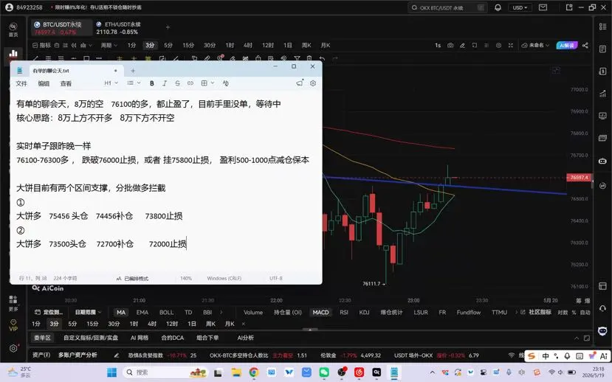Open the 查看 menu in Notepad
The width and height of the screenshot is (612, 382).
66,83
